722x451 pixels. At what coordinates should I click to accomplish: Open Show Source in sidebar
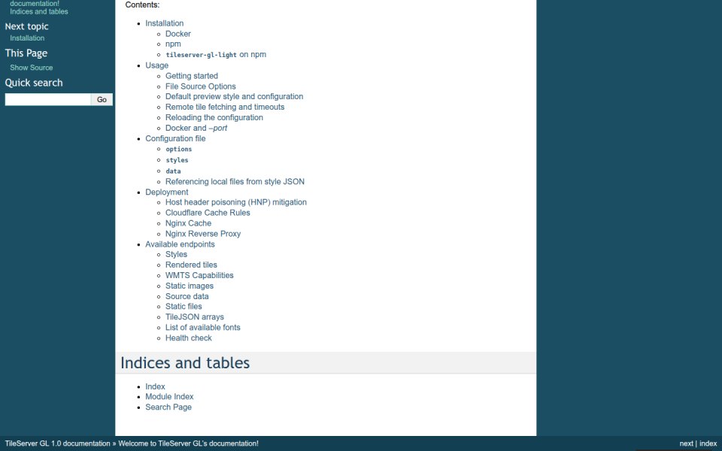[x=32, y=68]
